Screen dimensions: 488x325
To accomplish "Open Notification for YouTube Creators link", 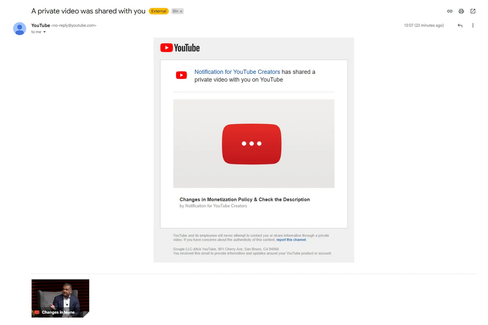I will [237, 72].
